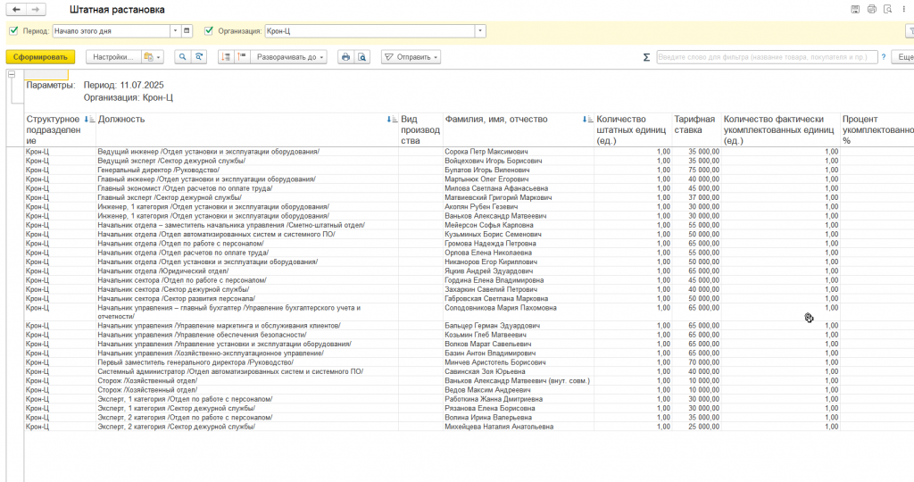Image resolution: width=914 pixels, height=482 pixels.
Task: Click the Find next icon beside the magnifier
Action: 199,57
